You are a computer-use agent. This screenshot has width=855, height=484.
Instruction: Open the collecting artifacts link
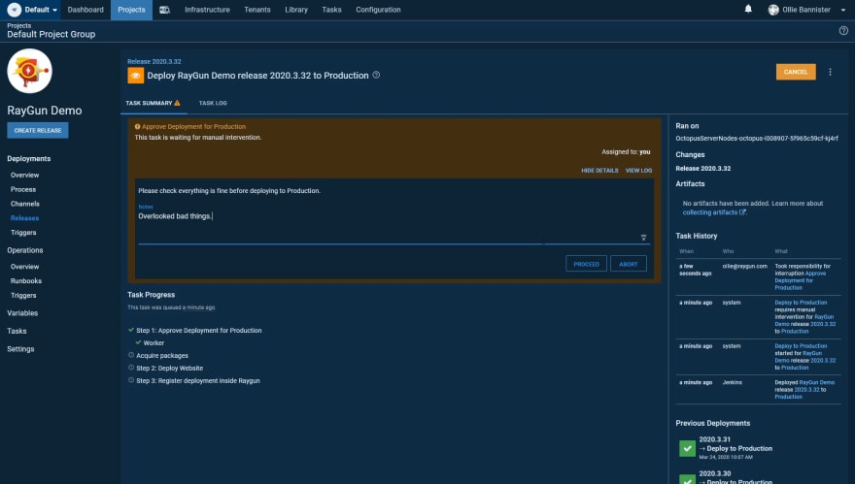[714, 212]
